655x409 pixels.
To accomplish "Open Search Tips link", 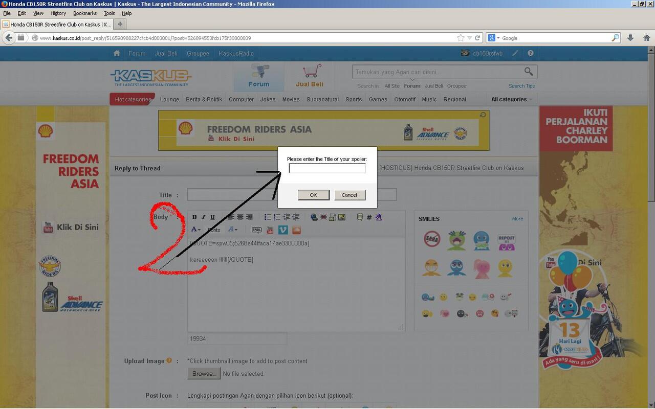I will click(x=521, y=86).
